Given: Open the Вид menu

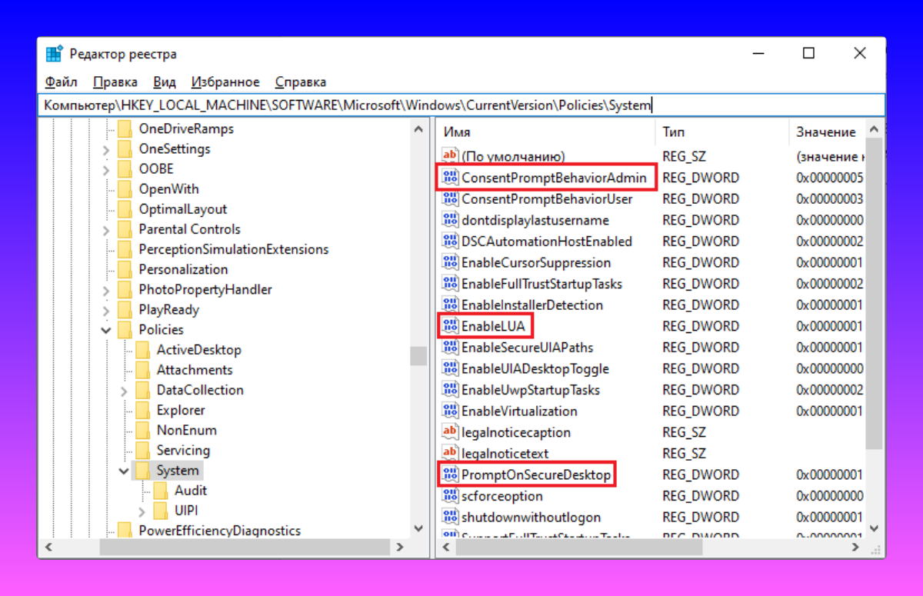Looking at the screenshot, I should [x=165, y=82].
